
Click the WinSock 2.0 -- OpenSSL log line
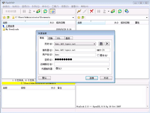pyautogui.click(x=99, y=106)
